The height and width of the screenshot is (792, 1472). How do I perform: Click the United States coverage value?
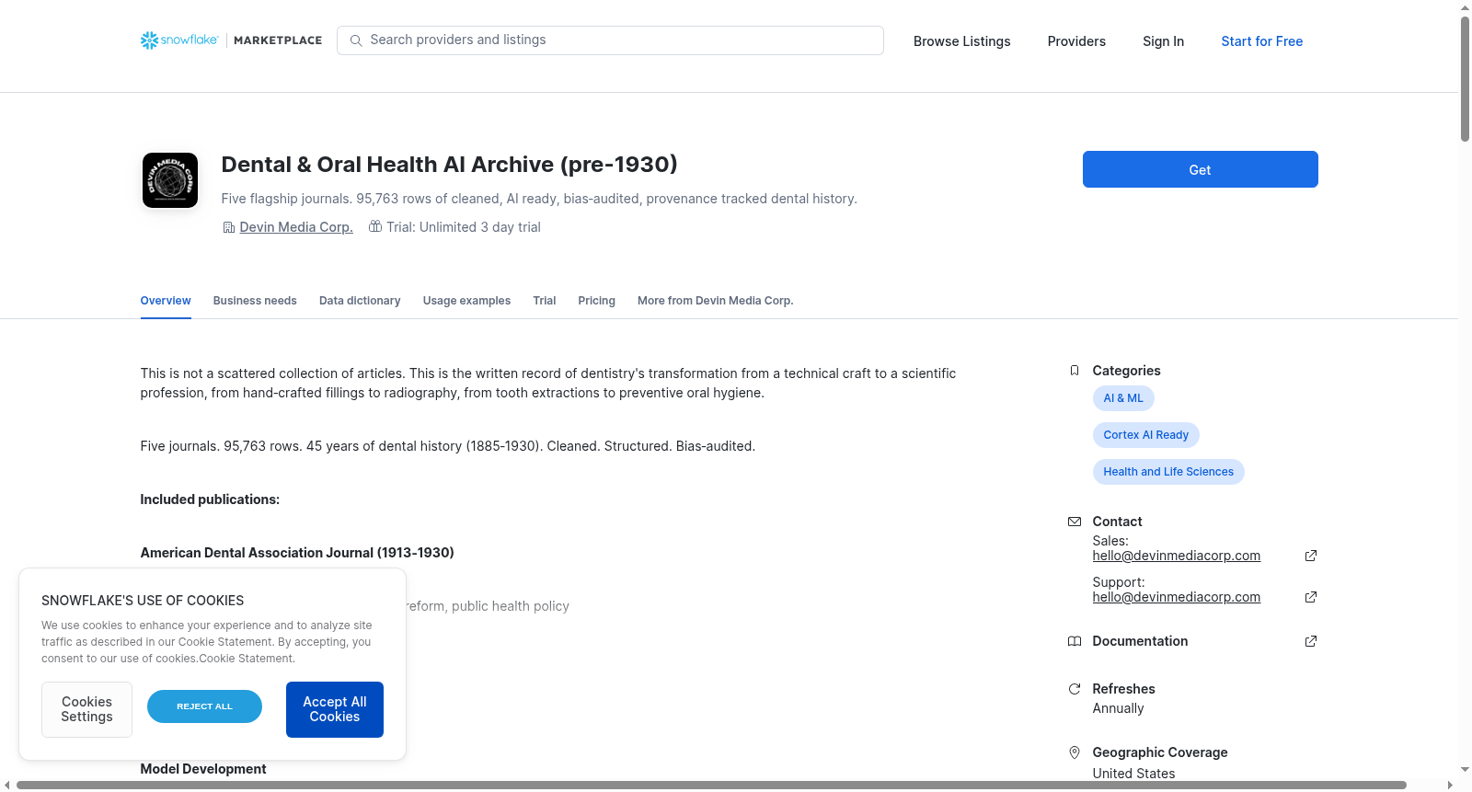coord(1133,774)
